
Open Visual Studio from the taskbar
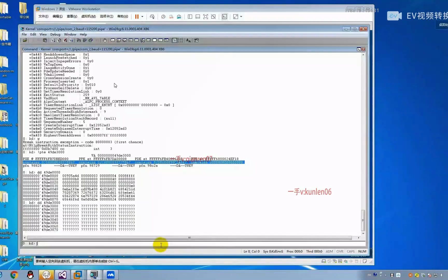click(x=62, y=275)
